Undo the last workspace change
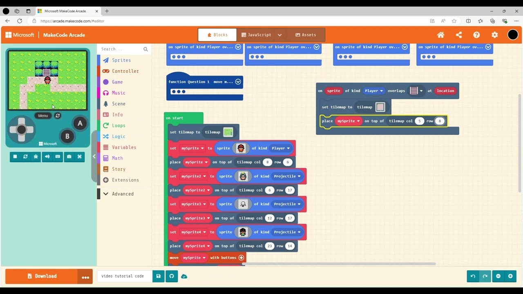Image resolution: width=523 pixels, height=294 pixels. tap(473, 276)
